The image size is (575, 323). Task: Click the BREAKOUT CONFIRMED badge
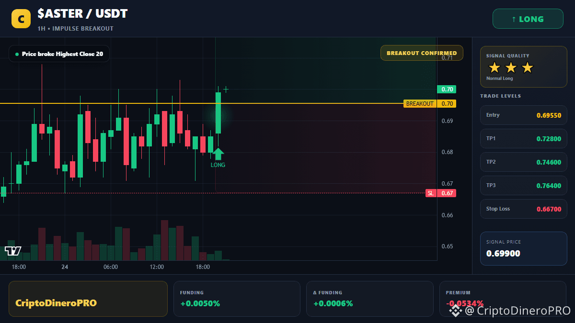coord(422,53)
